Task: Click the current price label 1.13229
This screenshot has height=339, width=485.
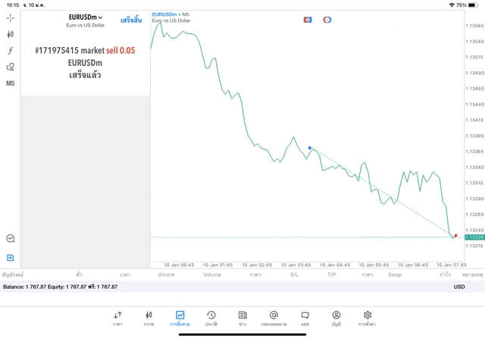Action: click(474, 237)
